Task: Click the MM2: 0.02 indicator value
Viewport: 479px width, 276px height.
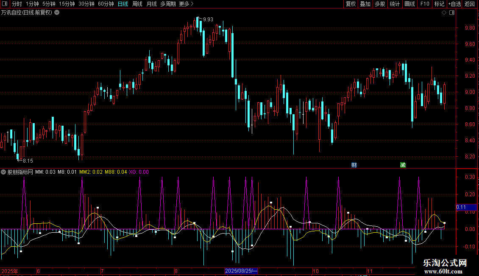Action: coord(91,172)
